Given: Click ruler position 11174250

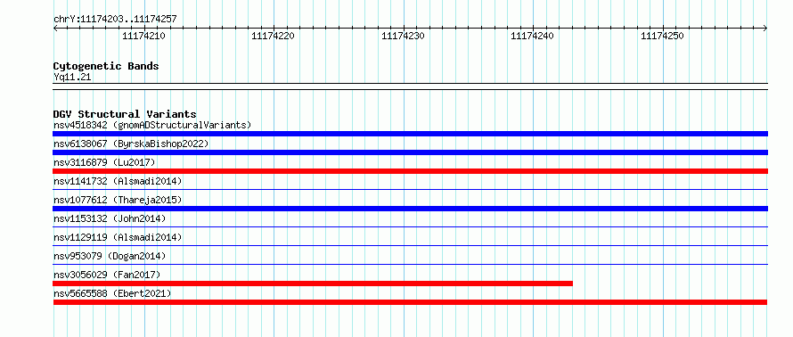Looking at the screenshot, I should click(663, 36).
